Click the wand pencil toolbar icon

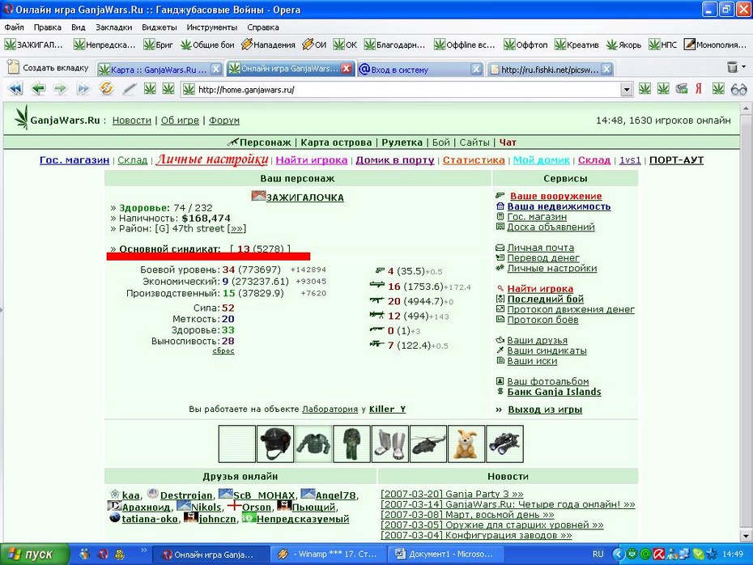129,89
